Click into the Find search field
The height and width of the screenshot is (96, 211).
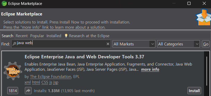coord(61,44)
